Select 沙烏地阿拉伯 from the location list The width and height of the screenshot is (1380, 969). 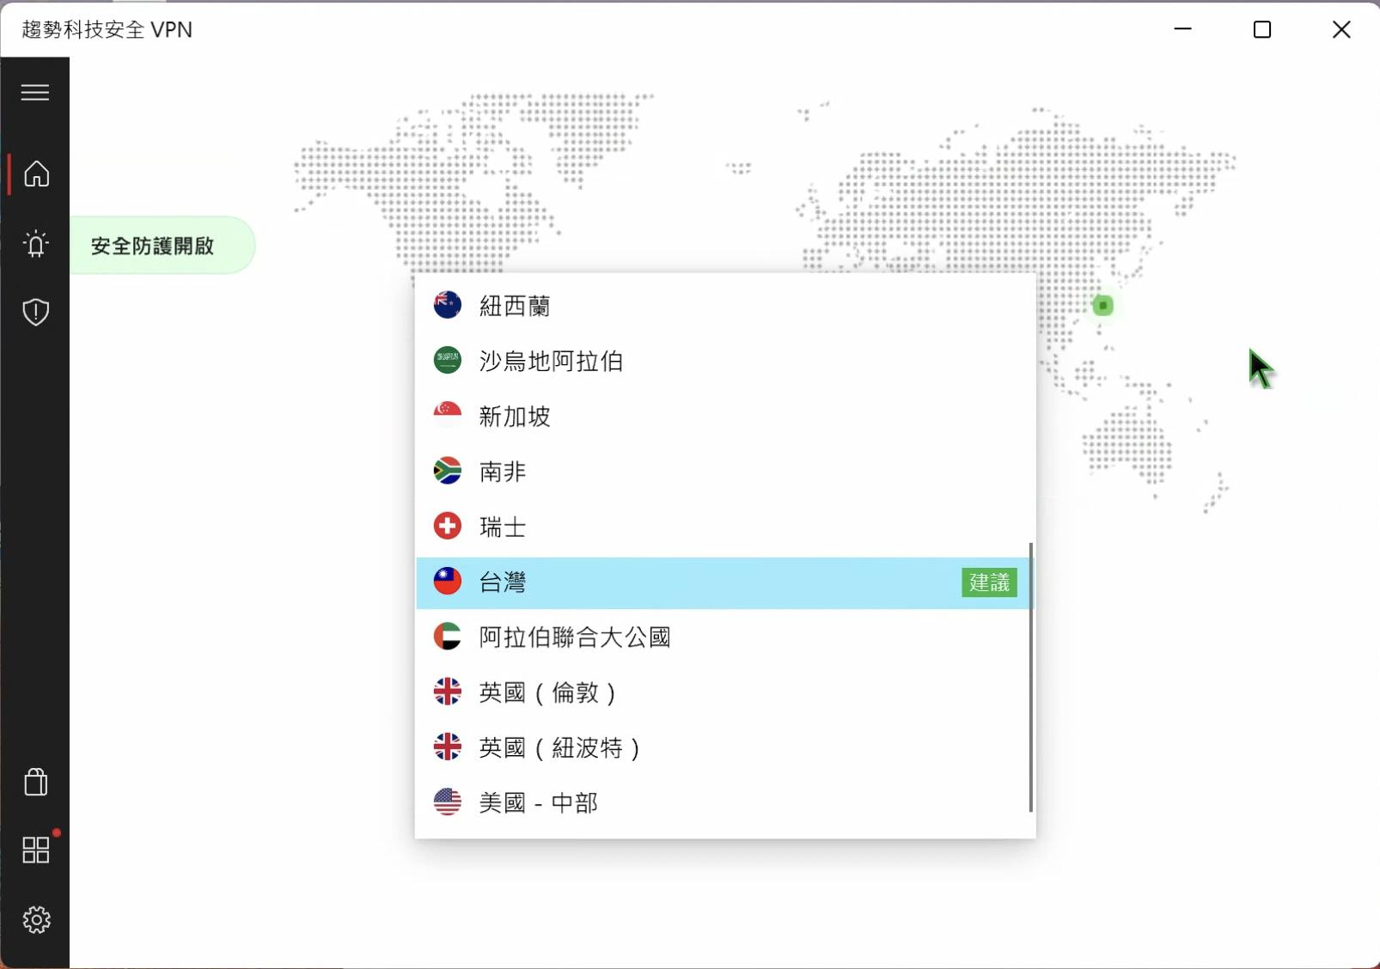pos(723,361)
